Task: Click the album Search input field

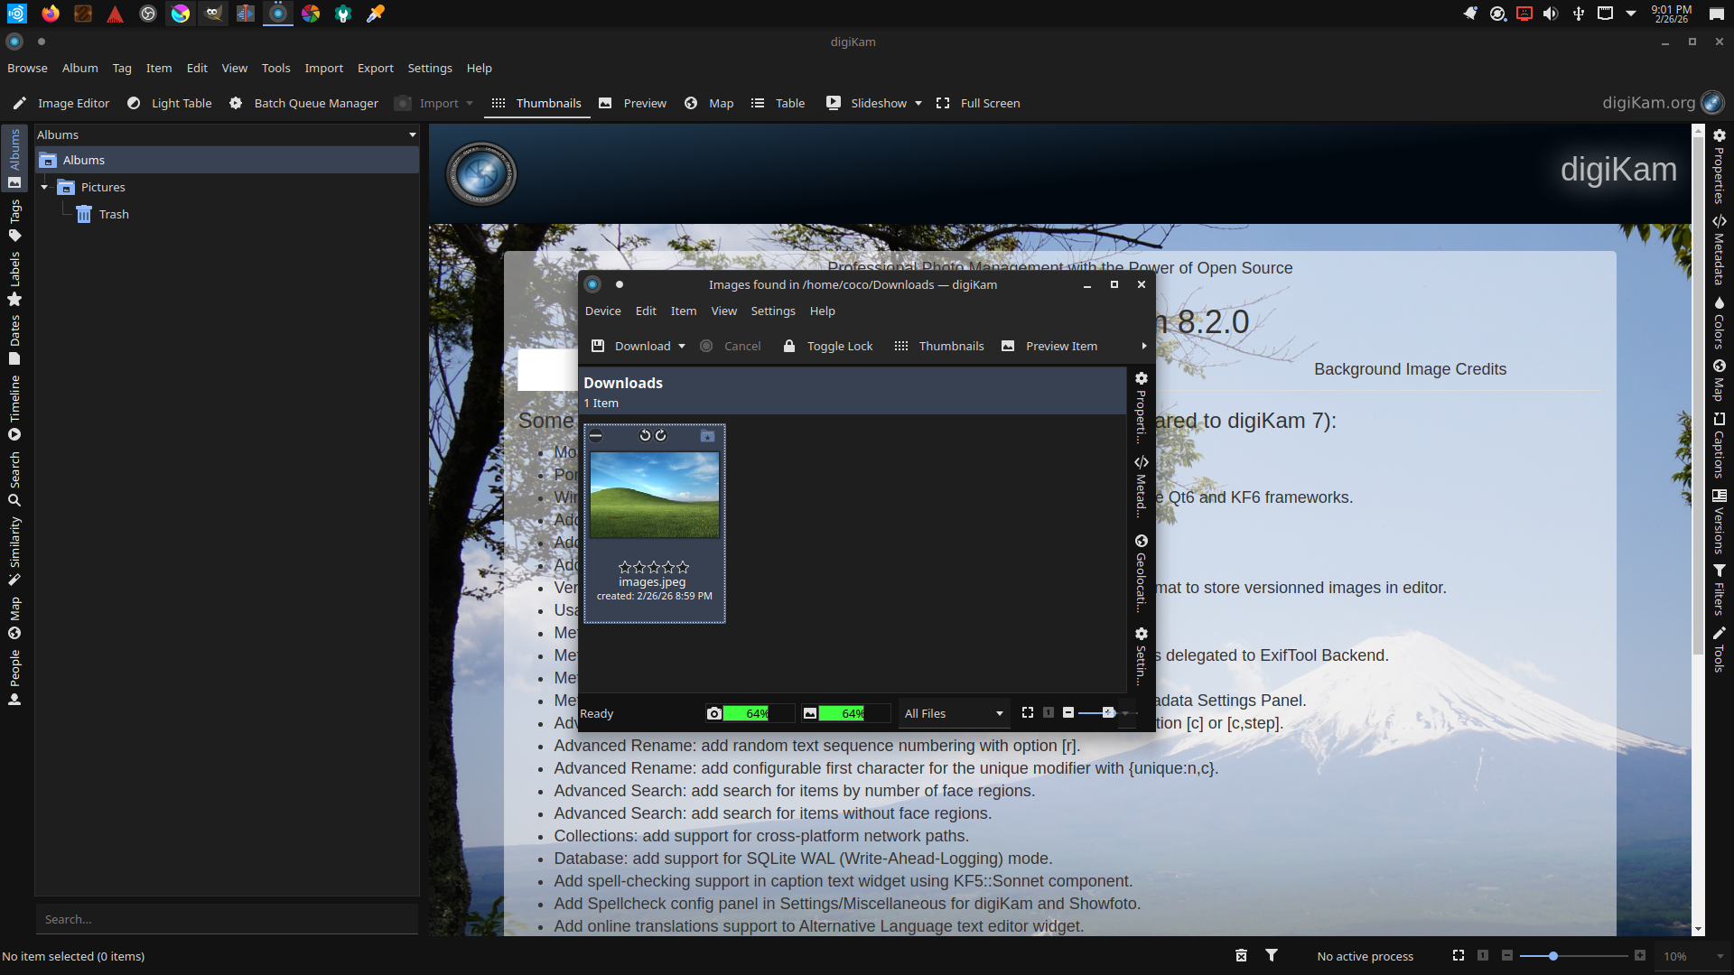Action: pos(228,919)
